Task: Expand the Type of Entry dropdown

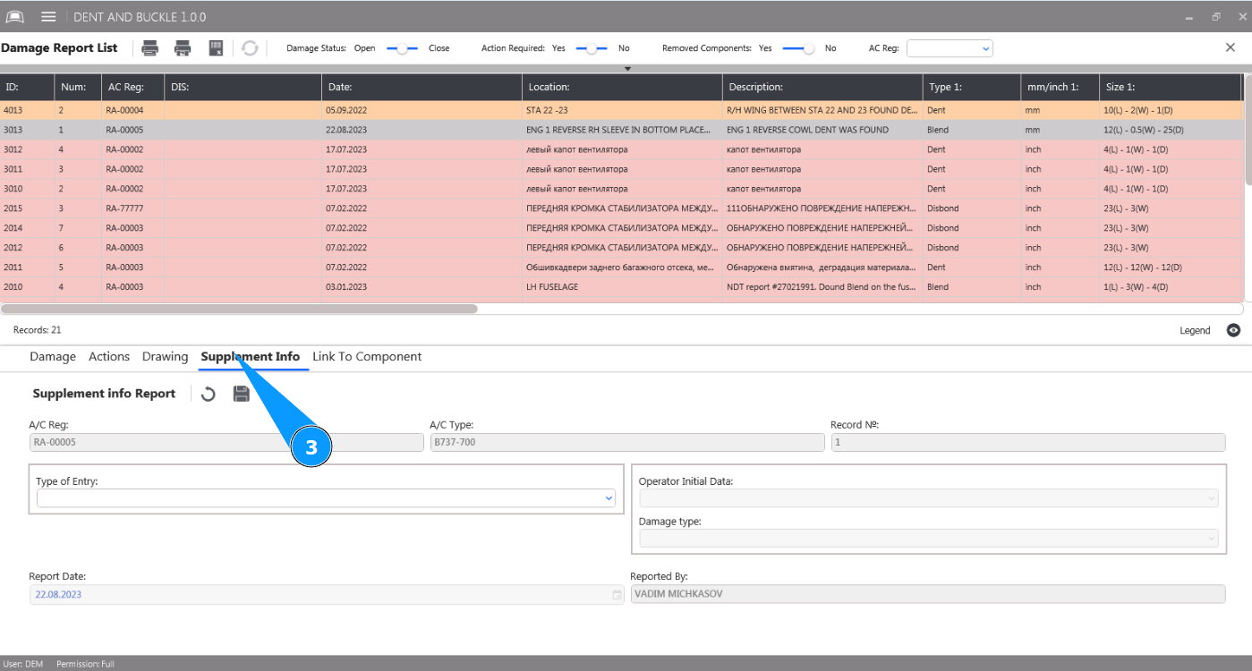Action: click(609, 498)
